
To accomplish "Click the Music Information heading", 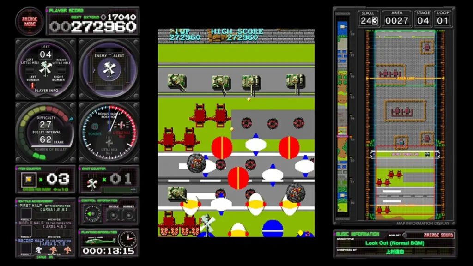I will click(x=358, y=234).
